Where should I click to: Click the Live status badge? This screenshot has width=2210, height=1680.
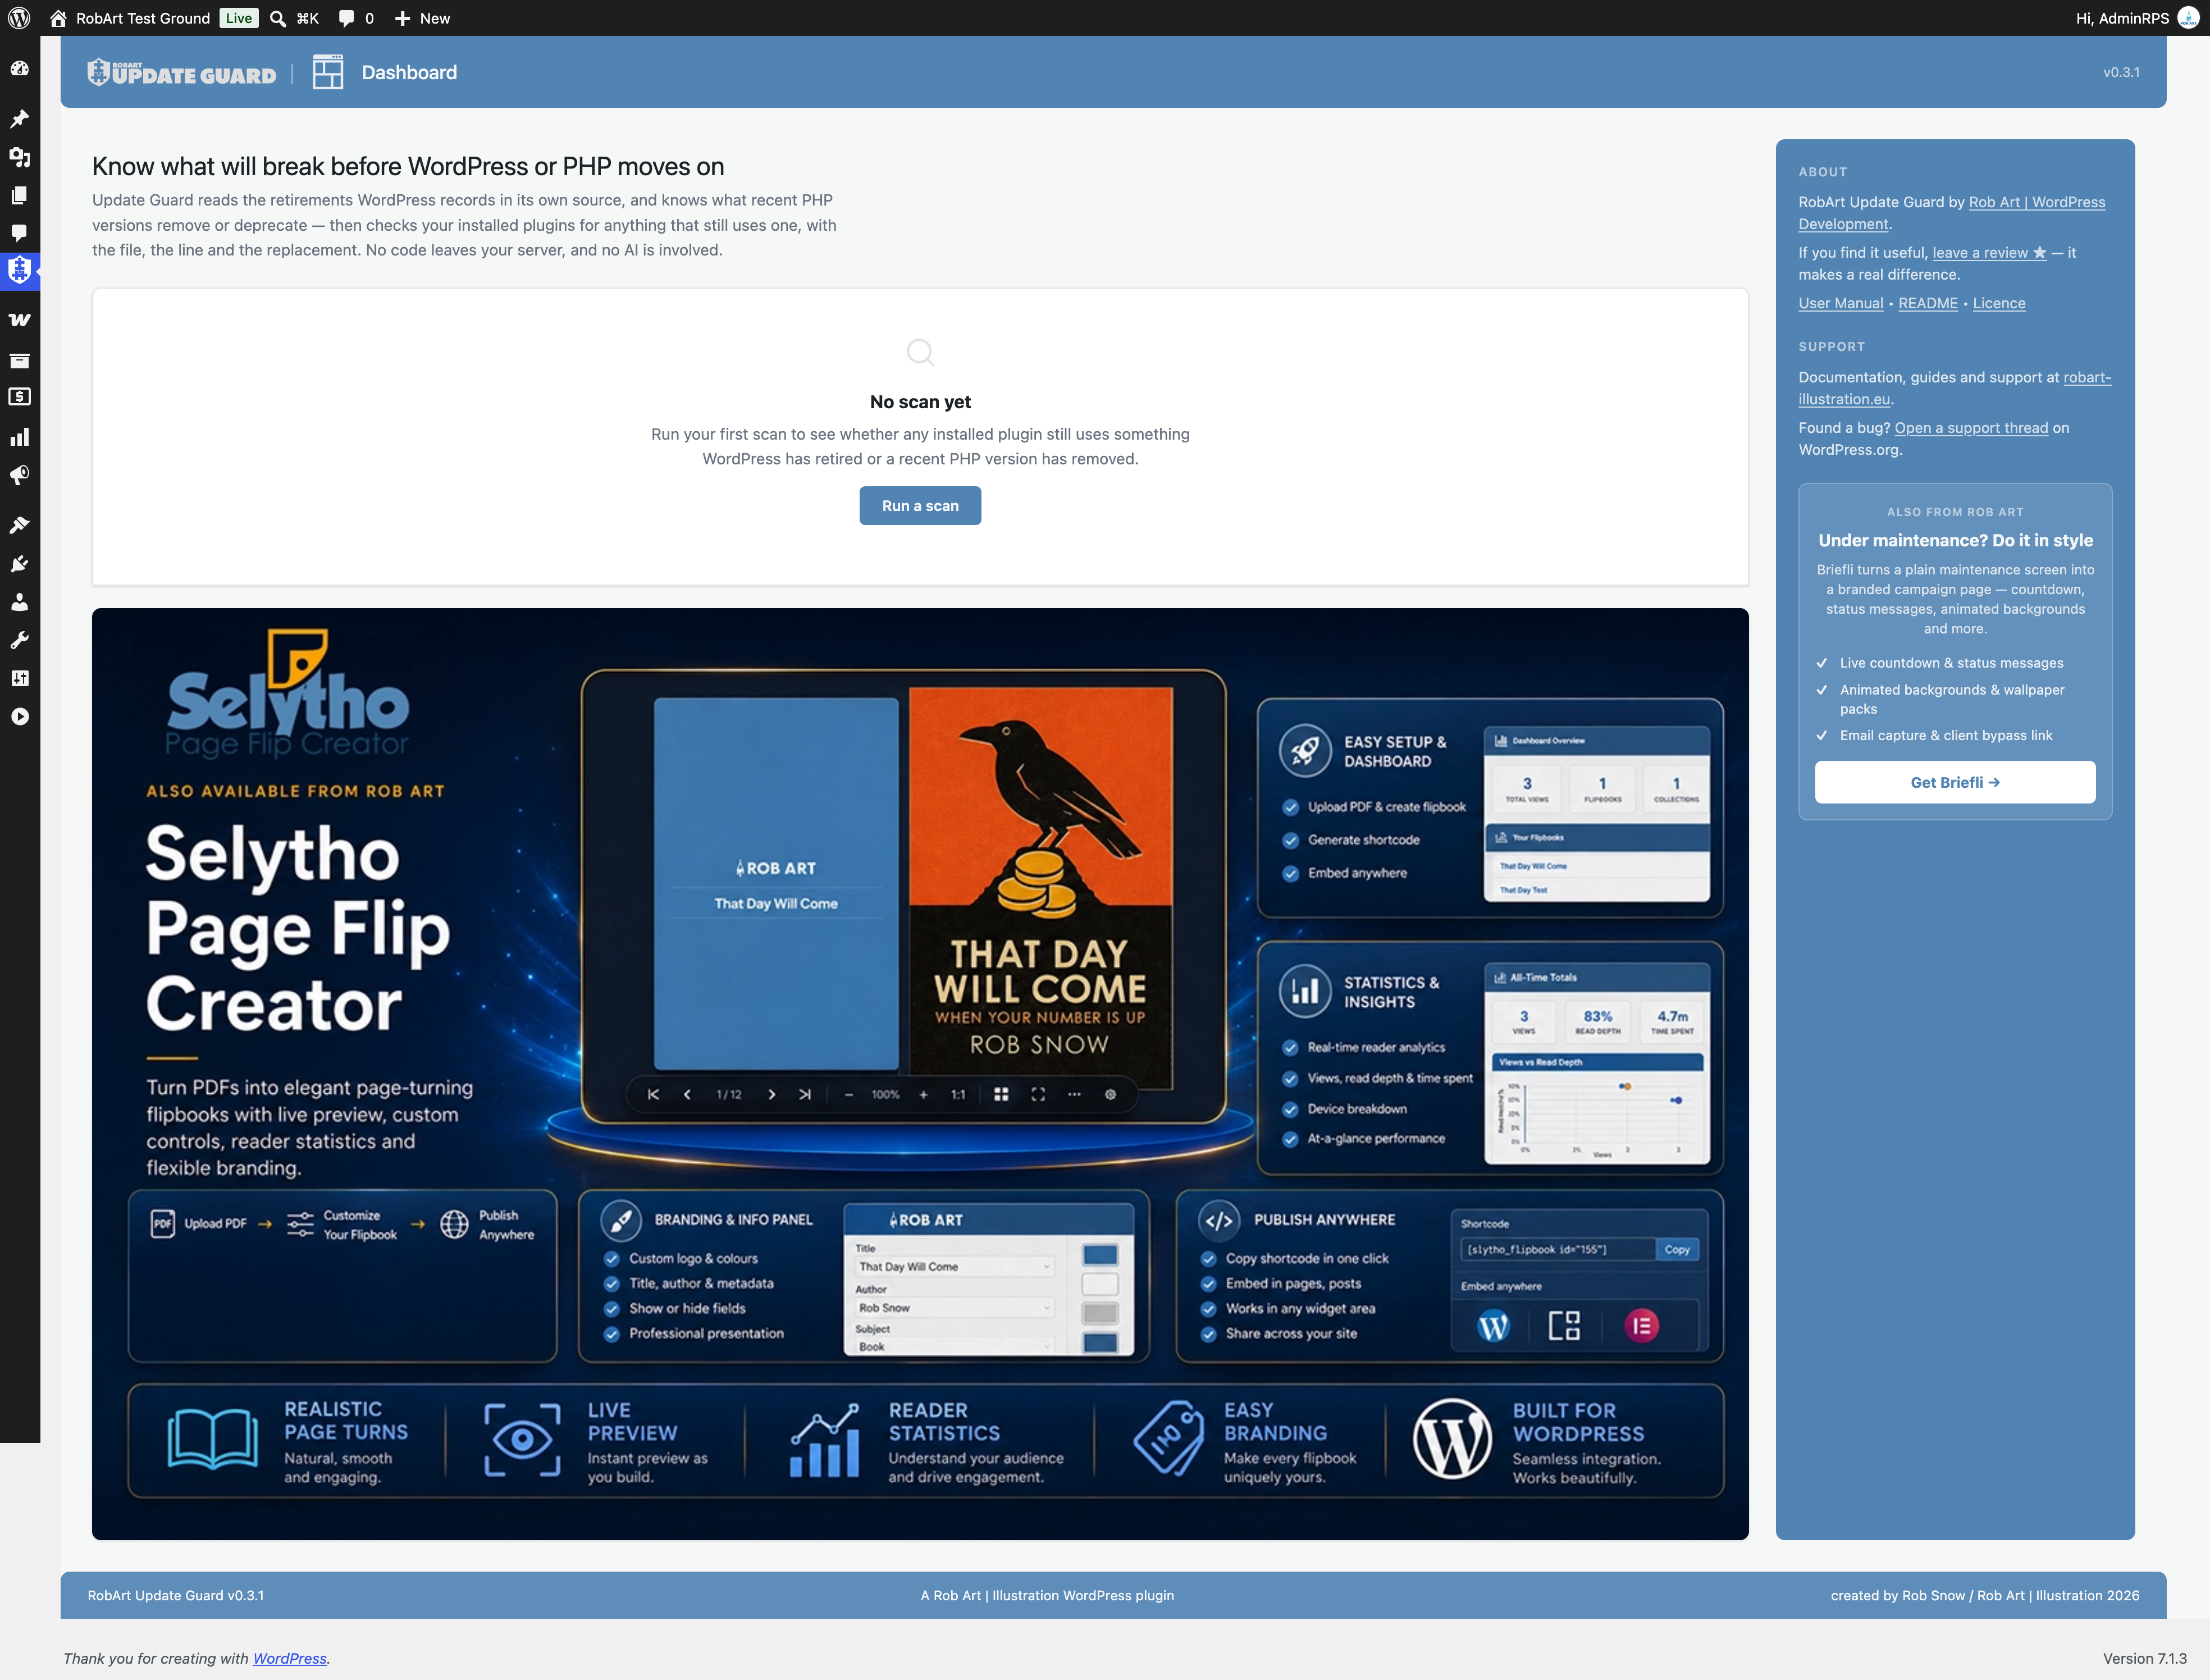[x=239, y=18]
